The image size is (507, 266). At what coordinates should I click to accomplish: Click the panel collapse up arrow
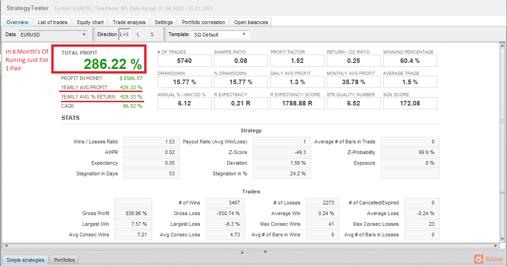pos(242,252)
